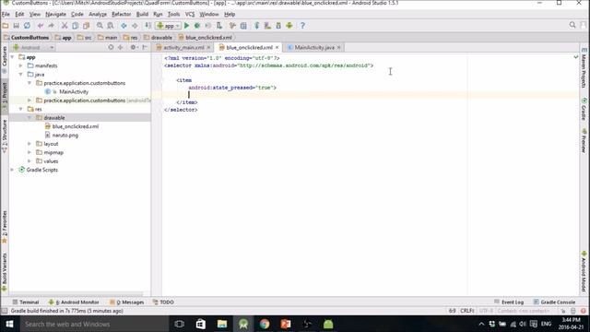Click the Open folder toolbar icon
Image resolution: width=590 pixels, height=332 pixels.
[x=6, y=26]
